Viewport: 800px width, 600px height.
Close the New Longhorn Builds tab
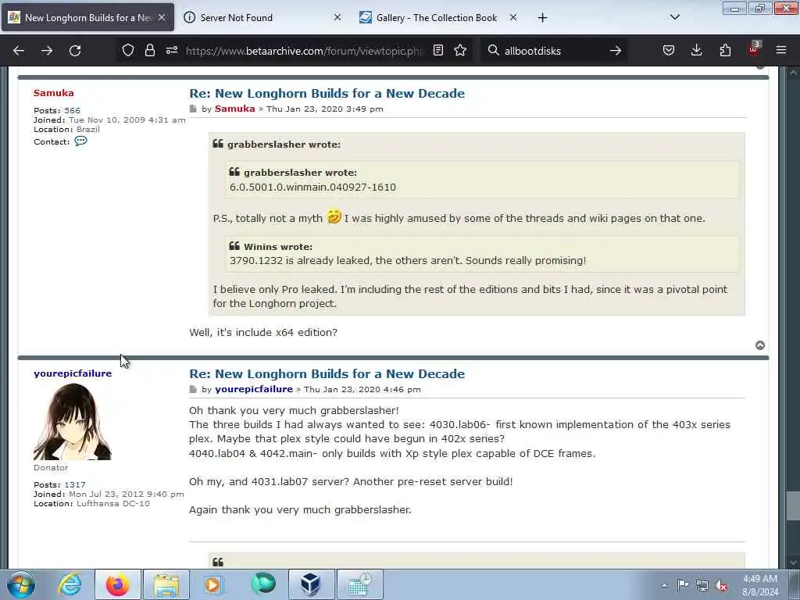click(162, 17)
